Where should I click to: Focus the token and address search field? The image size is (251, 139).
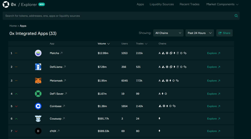point(117,16)
